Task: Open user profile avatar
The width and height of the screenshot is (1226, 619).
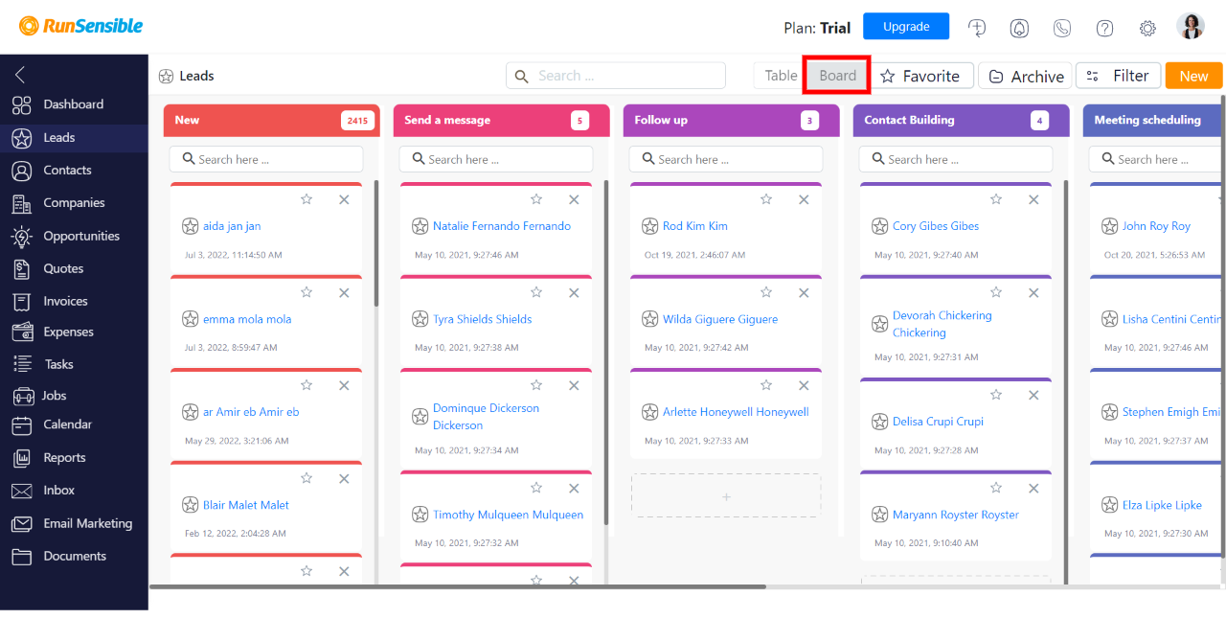Action: coord(1191,27)
